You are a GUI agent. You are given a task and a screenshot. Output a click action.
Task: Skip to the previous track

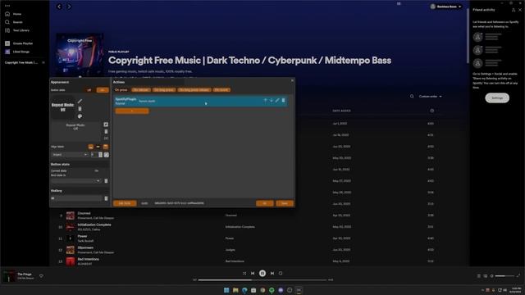click(x=253, y=273)
